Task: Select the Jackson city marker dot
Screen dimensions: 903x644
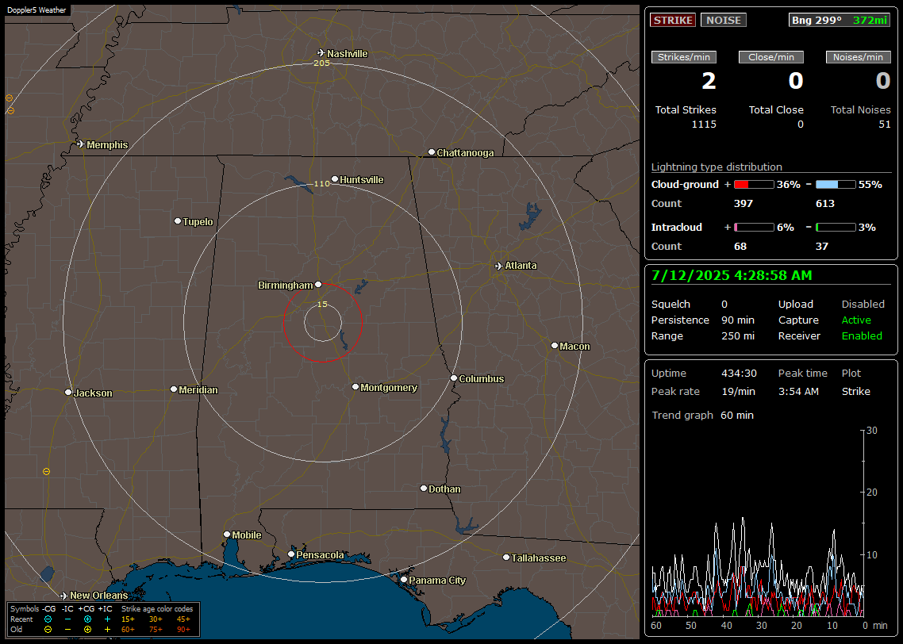Action: pos(68,392)
